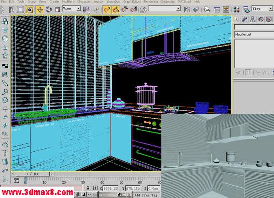The width and height of the screenshot is (274, 198).
Task: Click the reactor Create Spring icon
Action: pyautogui.click(x=5, y=75)
